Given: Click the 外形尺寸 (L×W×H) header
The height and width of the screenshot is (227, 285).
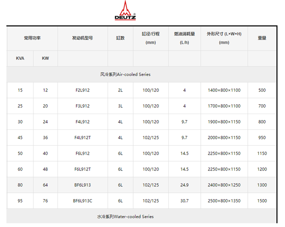Looking at the screenshot, I should click(224, 38).
